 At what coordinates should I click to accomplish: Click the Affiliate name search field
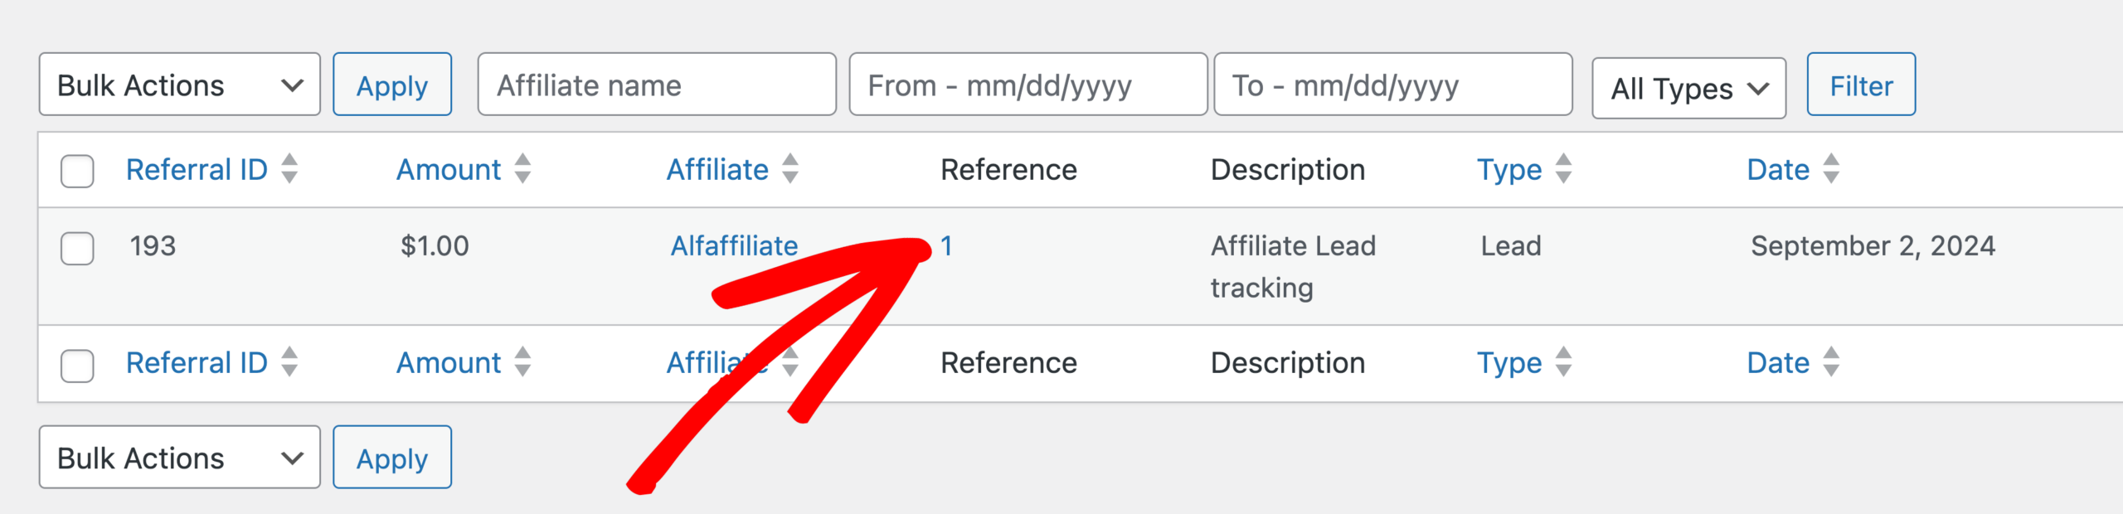(655, 84)
